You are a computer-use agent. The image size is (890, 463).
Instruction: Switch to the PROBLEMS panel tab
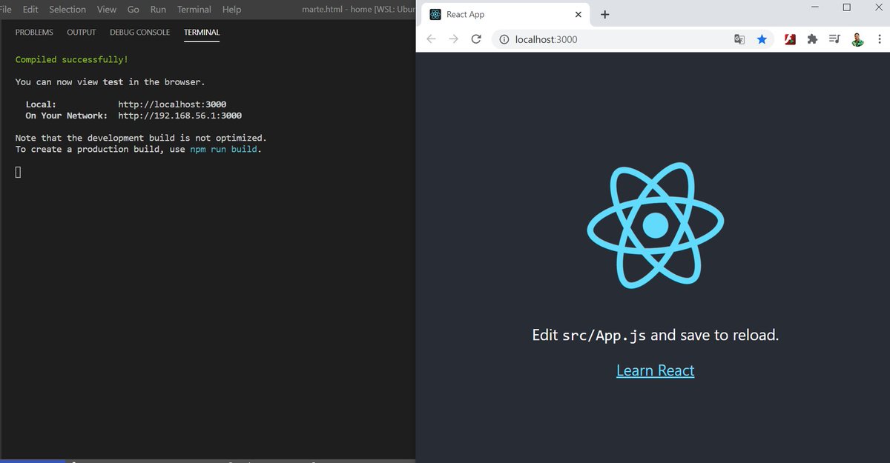[x=34, y=33]
